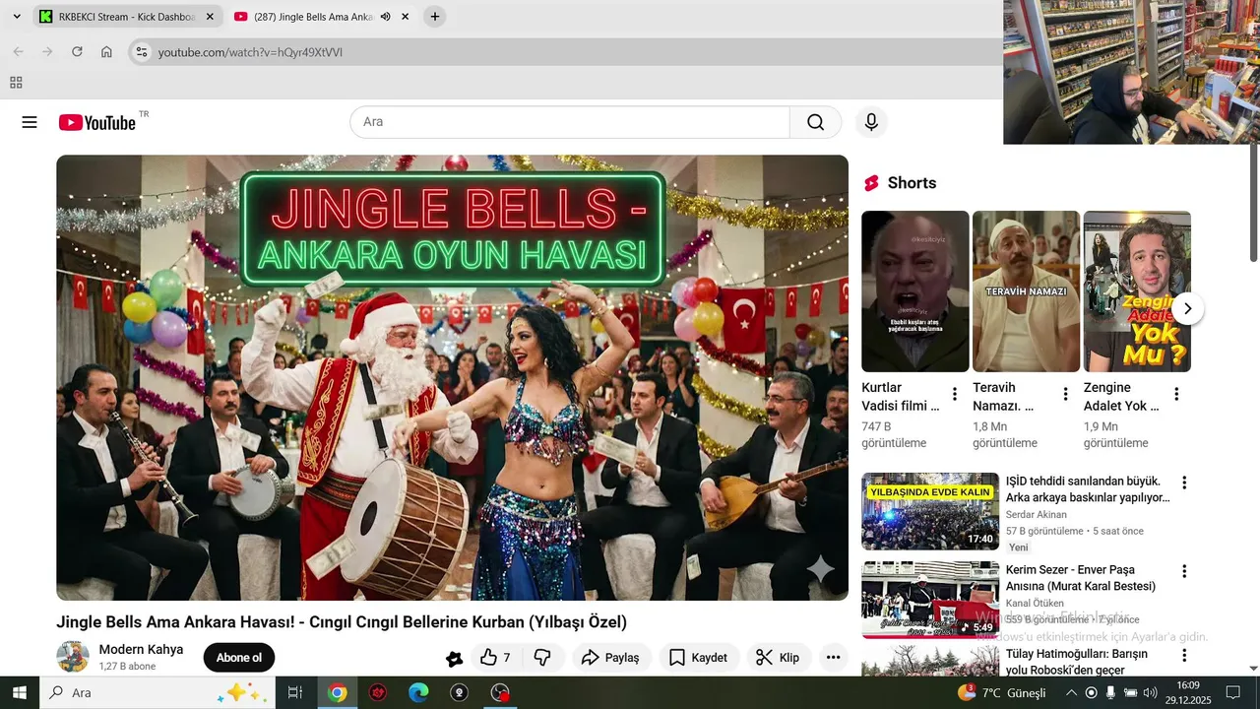Screen dimensions: 1260x709
Task: Open Modern Kahya channel avatar
Action: tap(73, 657)
